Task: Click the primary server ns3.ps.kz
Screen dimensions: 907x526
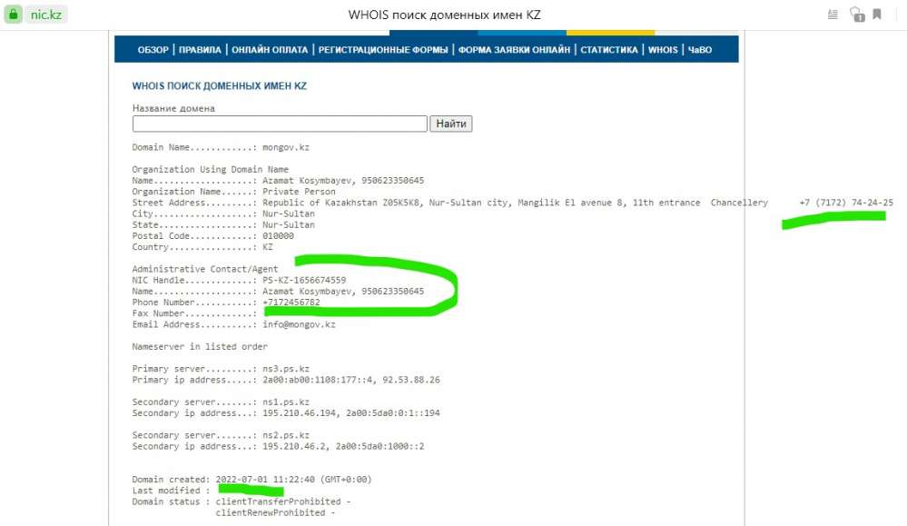Action: pos(286,368)
